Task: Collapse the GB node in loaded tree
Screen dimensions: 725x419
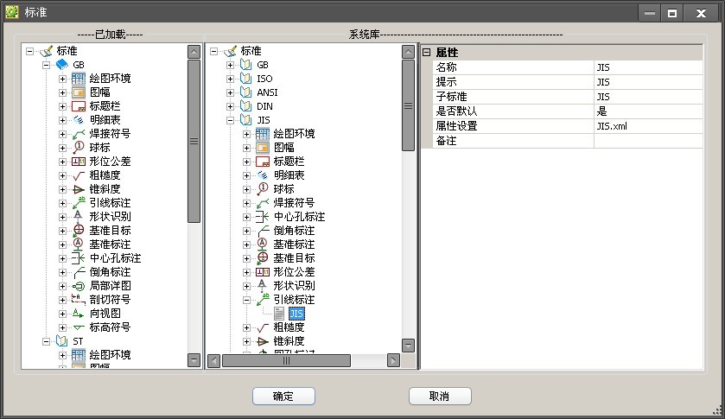Action: 47,65
